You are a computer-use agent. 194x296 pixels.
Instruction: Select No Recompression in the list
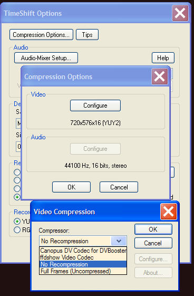(x=83, y=264)
